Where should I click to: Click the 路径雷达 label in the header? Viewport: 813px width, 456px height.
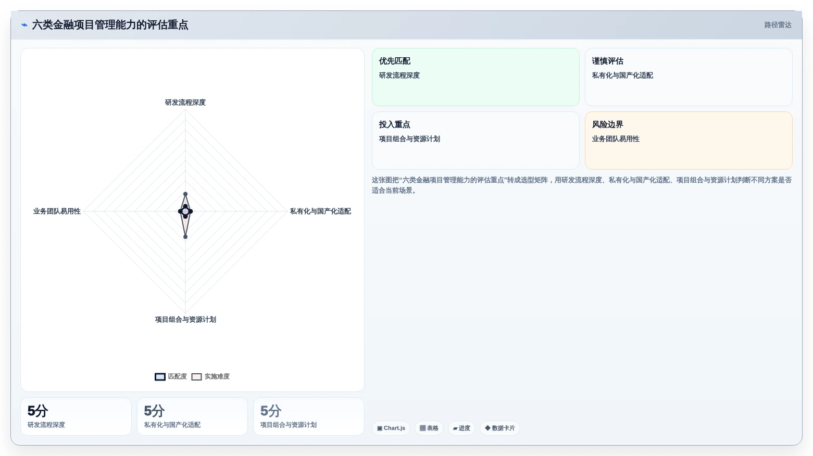coord(778,25)
